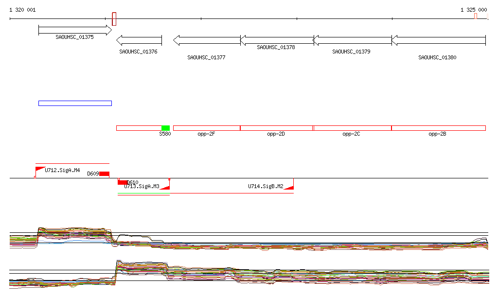Click the D609 red terminator block

pos(104,174)
